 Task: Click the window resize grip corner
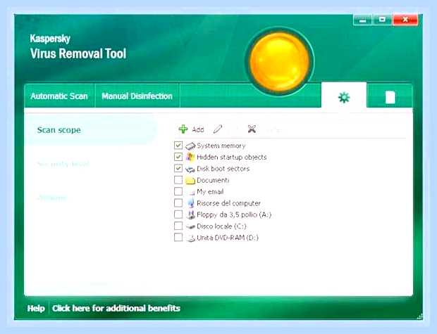pos(420,316)
